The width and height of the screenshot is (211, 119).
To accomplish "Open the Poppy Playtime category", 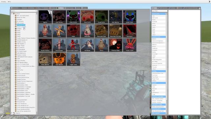I will pos(21,60).
